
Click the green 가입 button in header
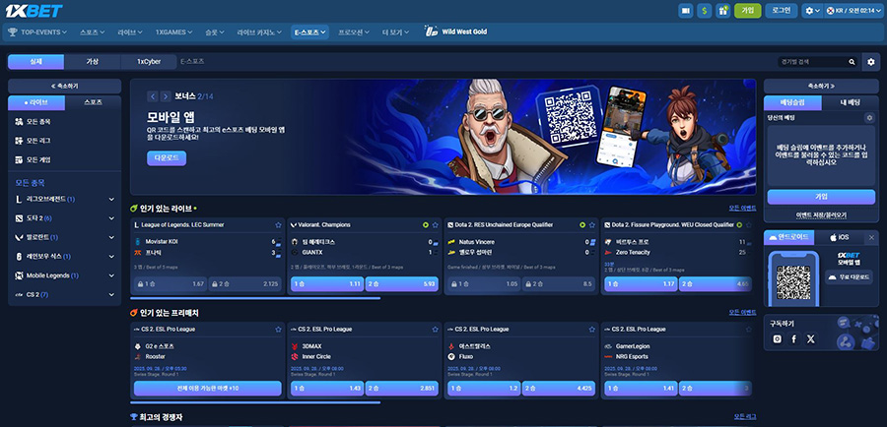coord(748,11)
